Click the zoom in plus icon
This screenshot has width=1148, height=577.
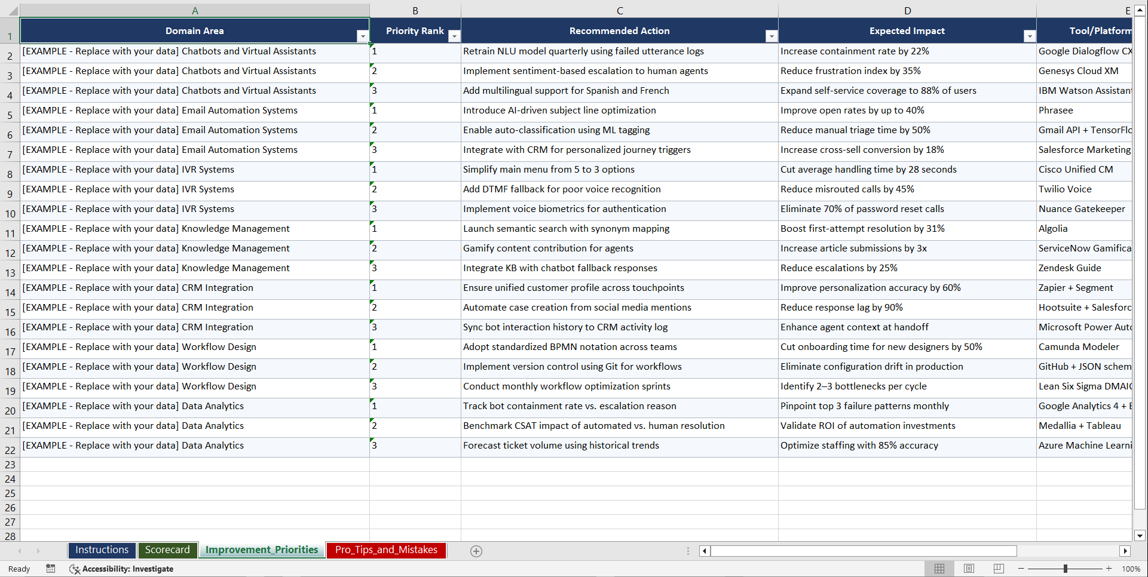pos(1109,569)
